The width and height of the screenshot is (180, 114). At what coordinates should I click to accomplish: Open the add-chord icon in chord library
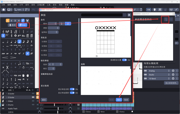[165, 19]
